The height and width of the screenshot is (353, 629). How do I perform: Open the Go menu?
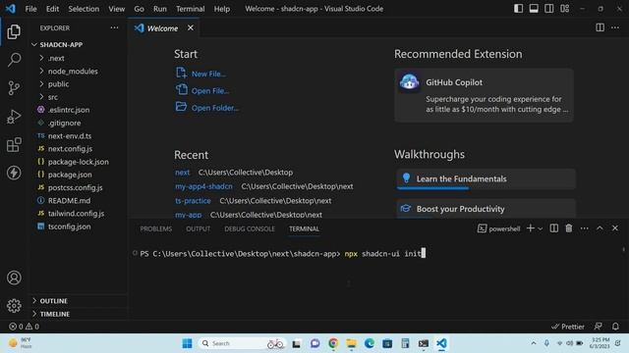click(x=139, y=9)
